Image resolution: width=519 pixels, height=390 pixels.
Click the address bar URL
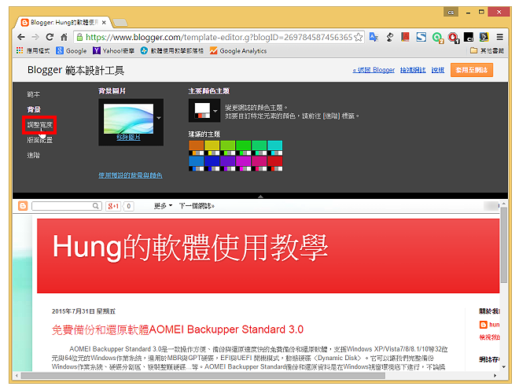click(x=219, y=37)
